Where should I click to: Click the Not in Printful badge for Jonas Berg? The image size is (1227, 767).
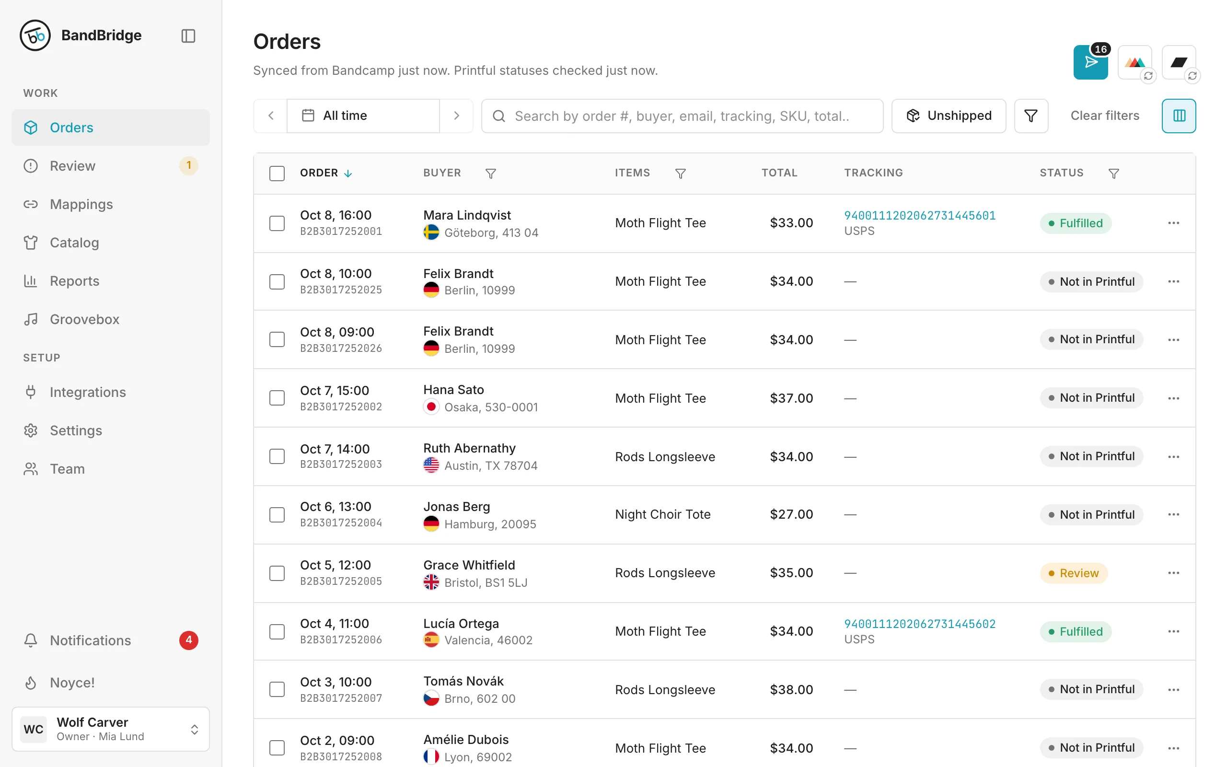(x=1091, y=514)
